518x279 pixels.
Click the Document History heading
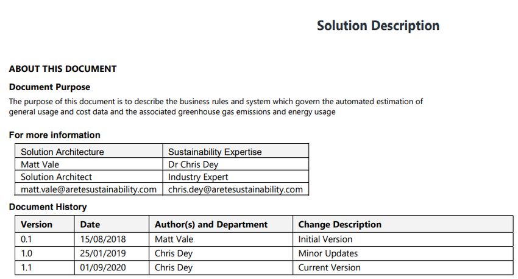[48, 207]
